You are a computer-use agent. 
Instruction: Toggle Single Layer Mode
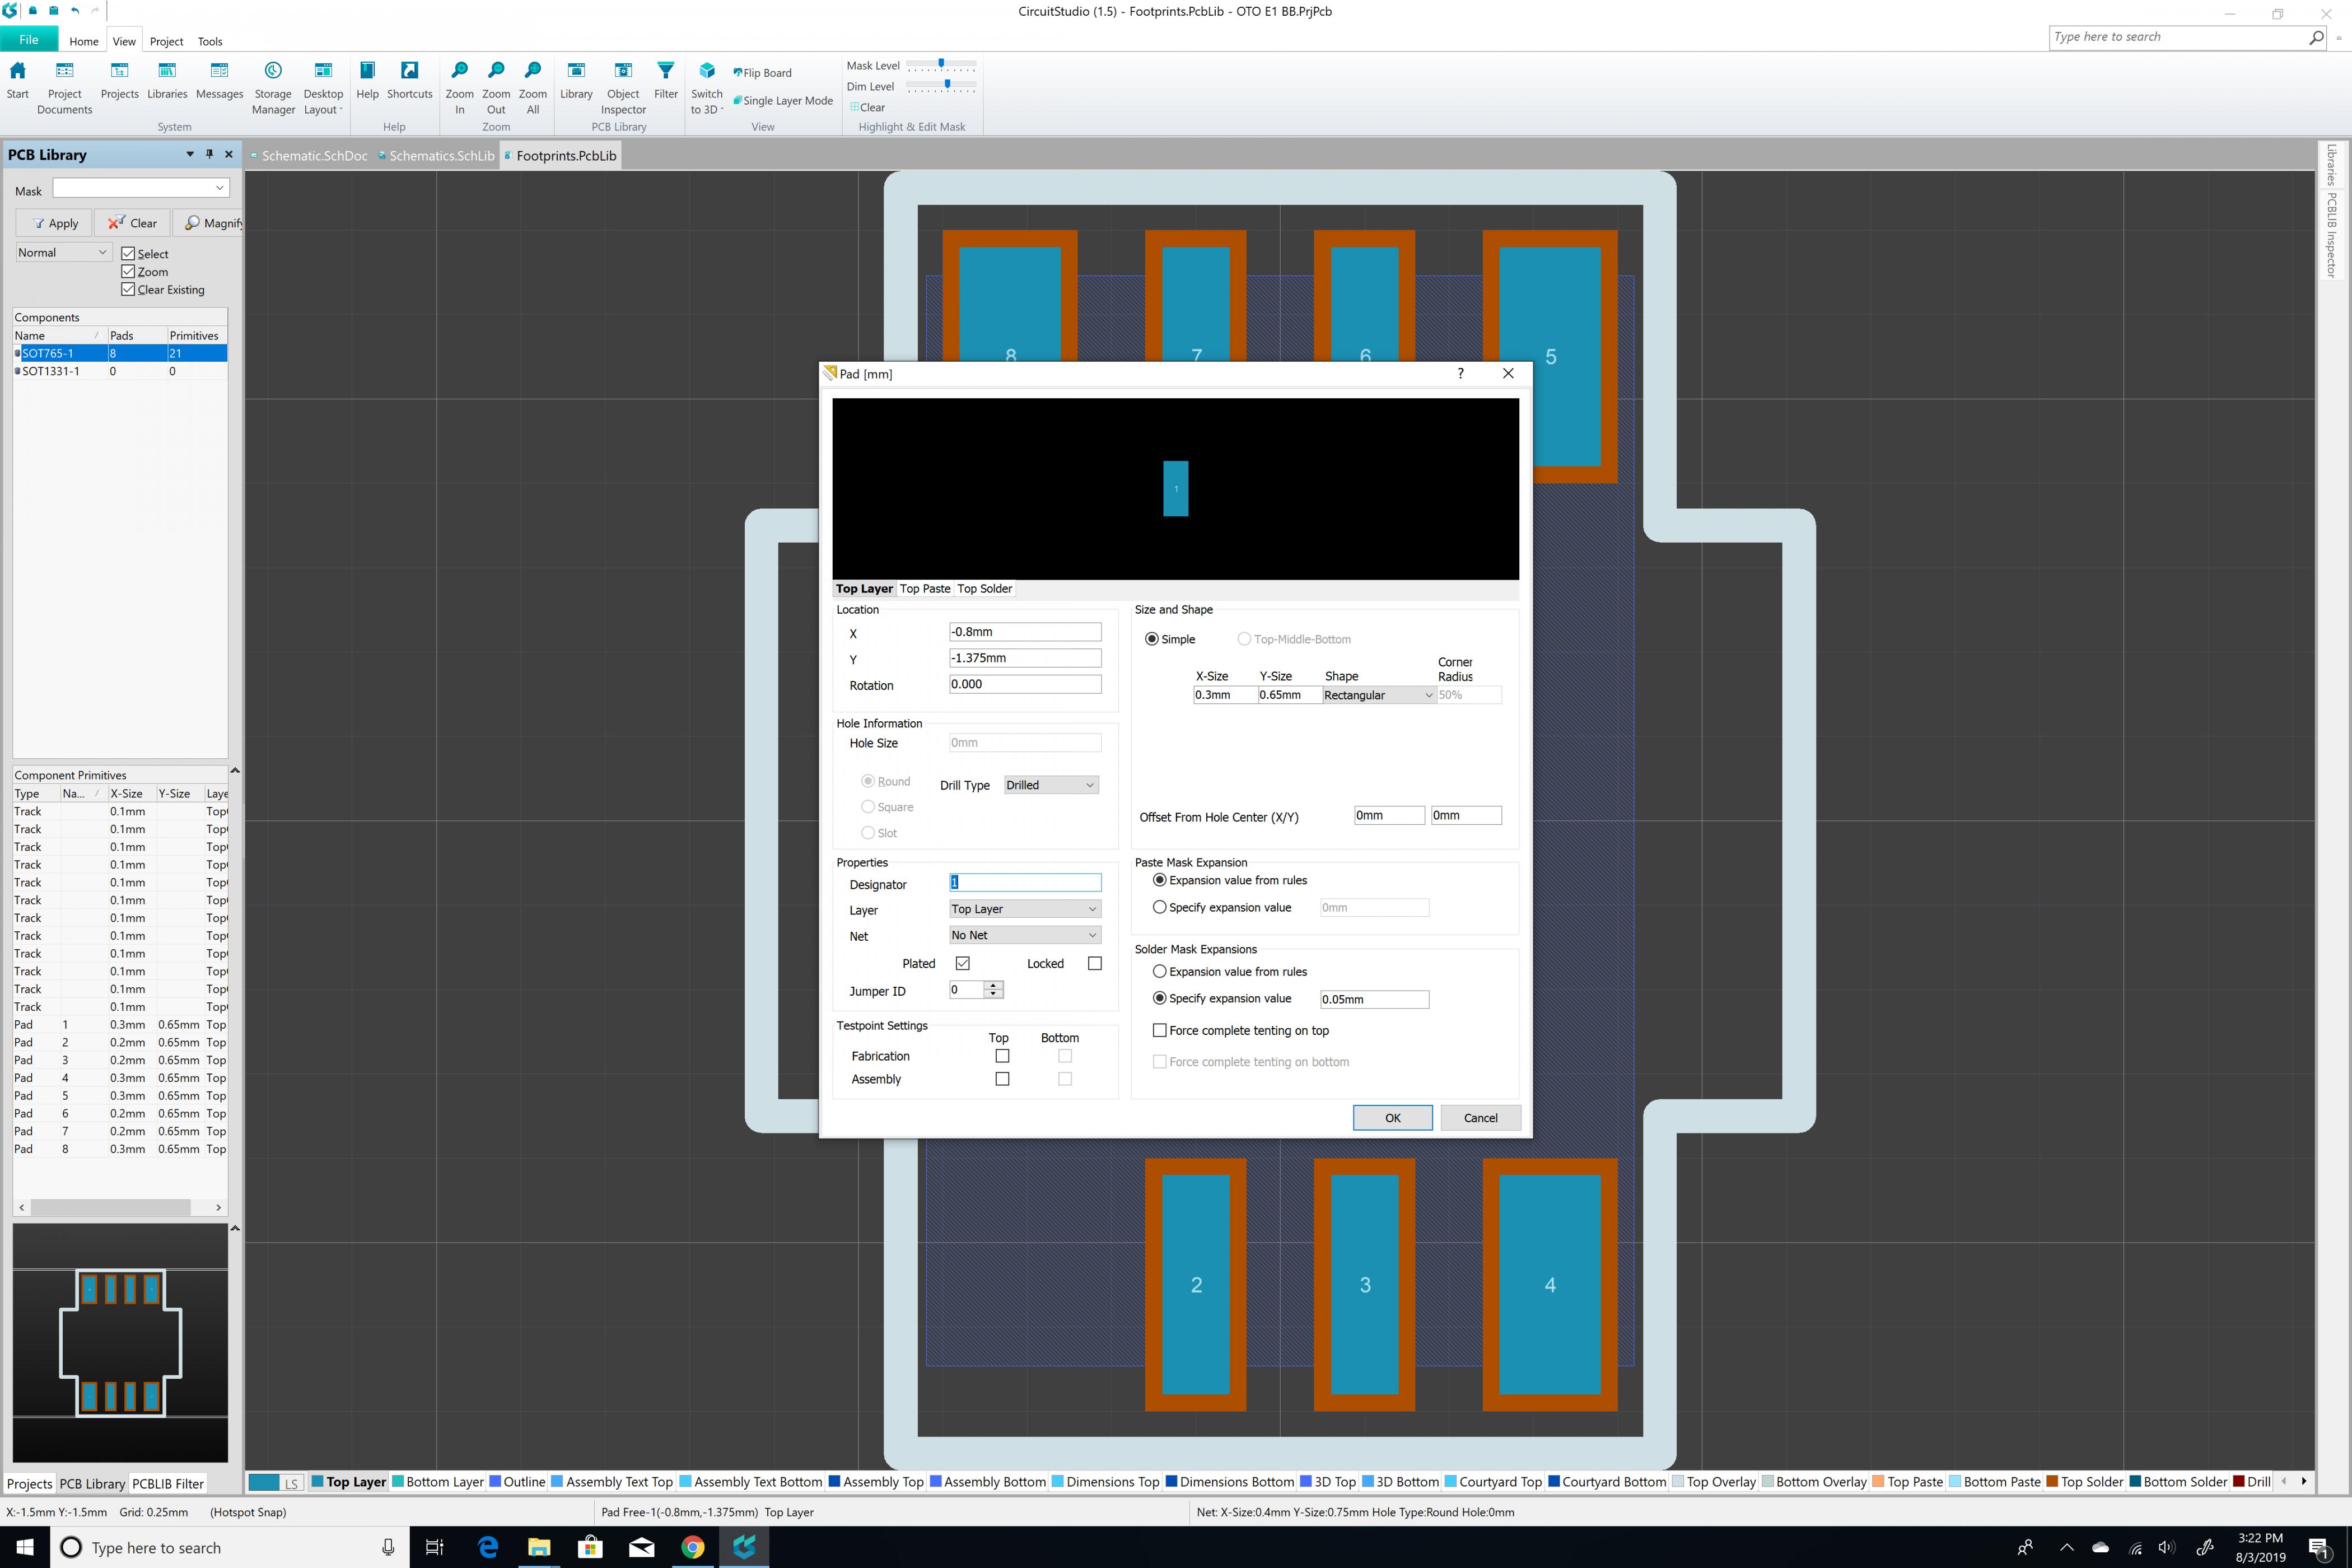783,101
